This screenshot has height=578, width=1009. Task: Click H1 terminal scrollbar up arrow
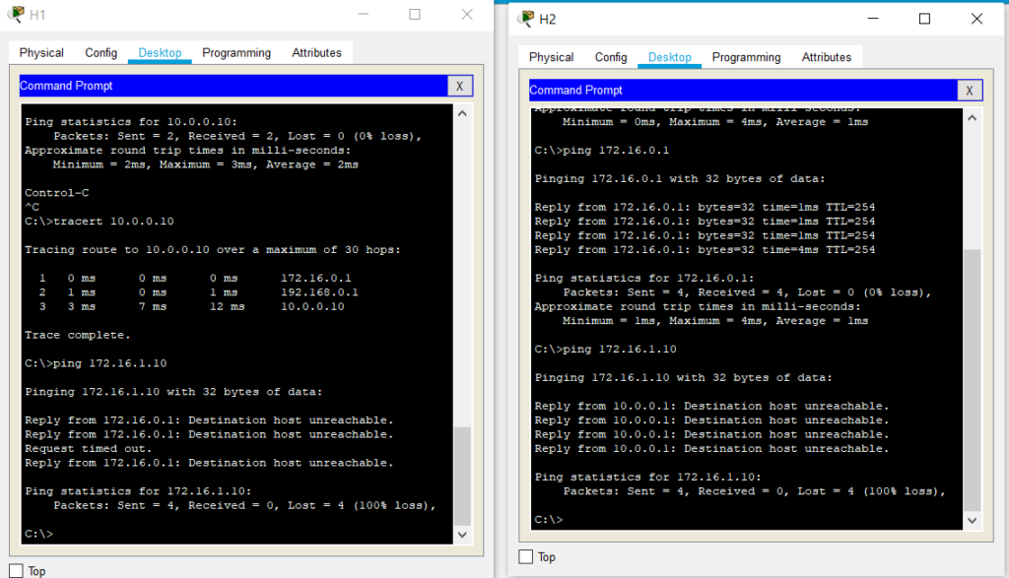point(462,114)
